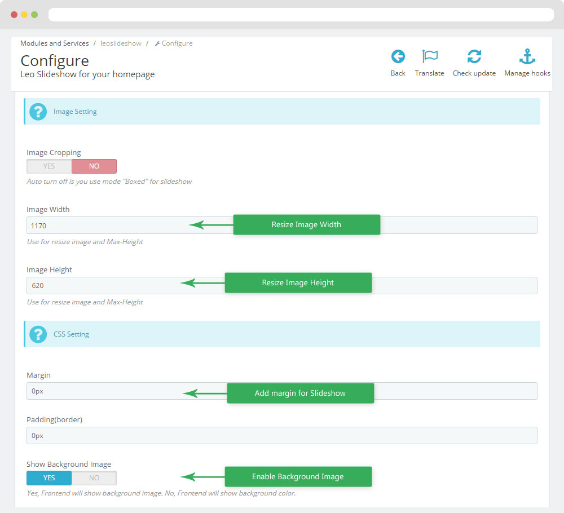The width and height of the screenshot is (564, 513).
Task: Click the browser address bar
Action: pos(301,15)
